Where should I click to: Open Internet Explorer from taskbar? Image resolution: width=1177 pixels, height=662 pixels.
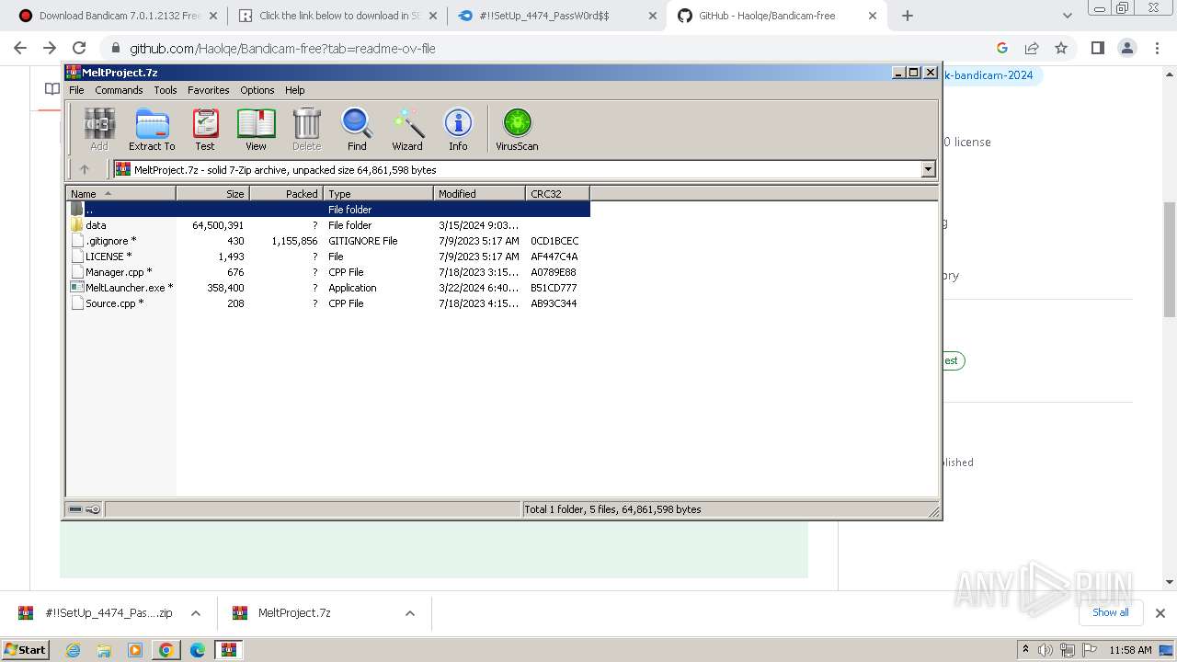pos(73,650)
